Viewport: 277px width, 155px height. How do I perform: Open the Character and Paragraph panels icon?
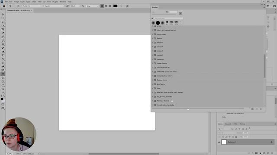[127, 6]
